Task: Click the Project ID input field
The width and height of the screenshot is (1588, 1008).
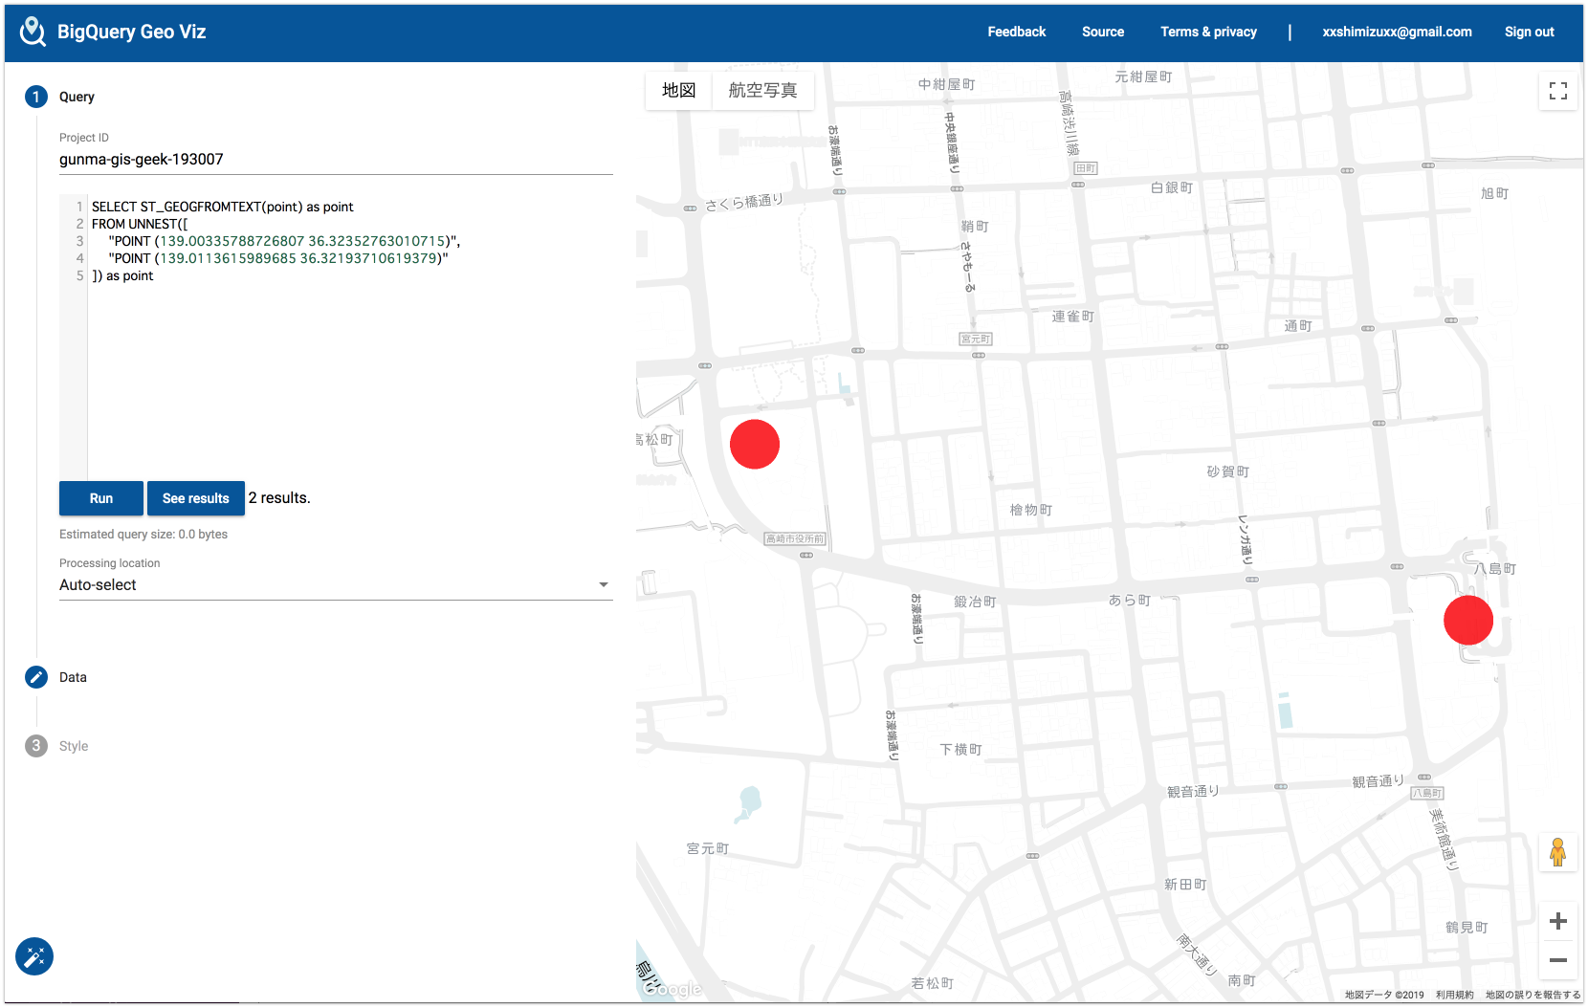Action: pyautogui.click(x=336, y=160)
